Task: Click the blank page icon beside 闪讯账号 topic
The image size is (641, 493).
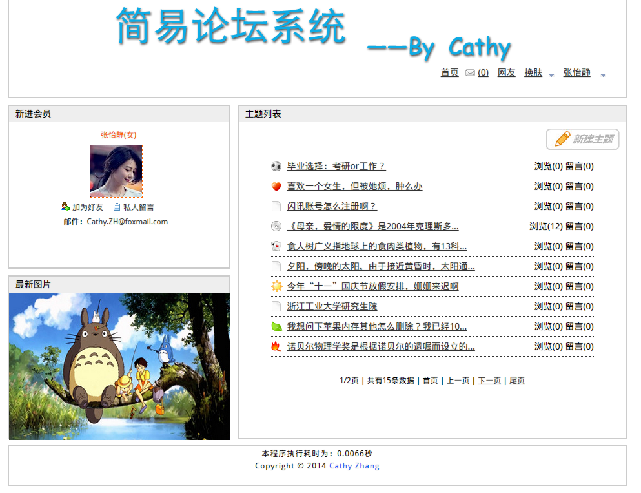Action: [x=276, y=206]
